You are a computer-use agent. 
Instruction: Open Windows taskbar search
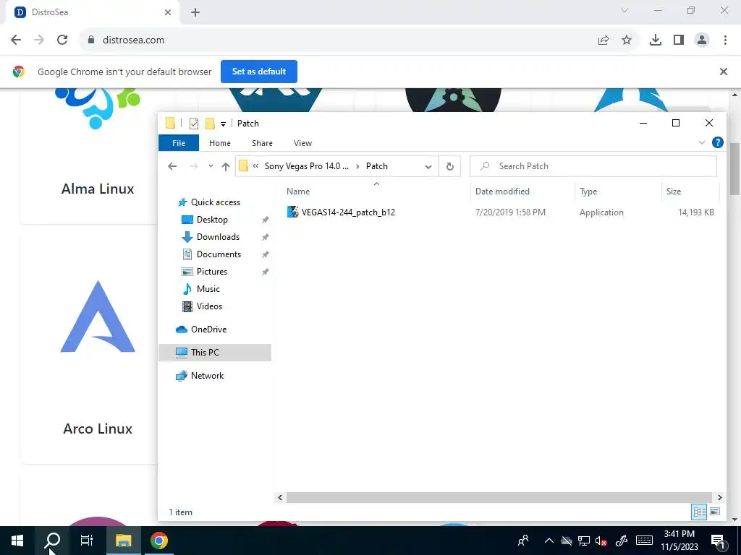(52, 541)
